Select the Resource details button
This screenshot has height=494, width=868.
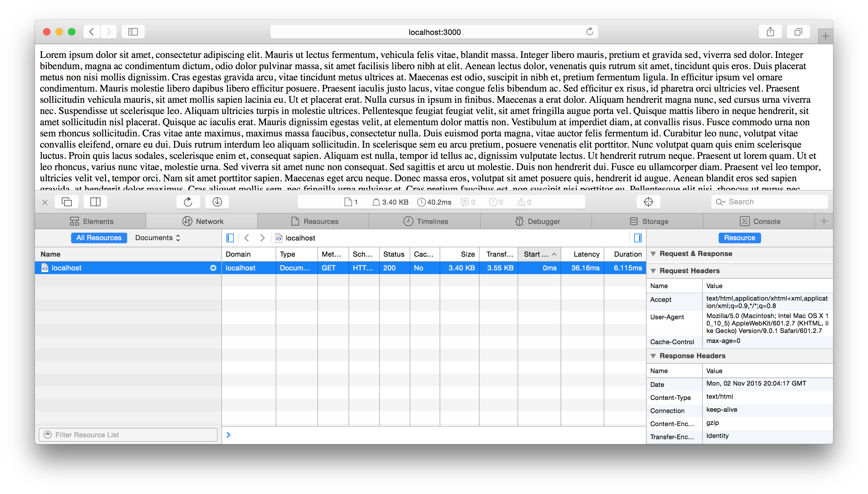pos(739,238)
